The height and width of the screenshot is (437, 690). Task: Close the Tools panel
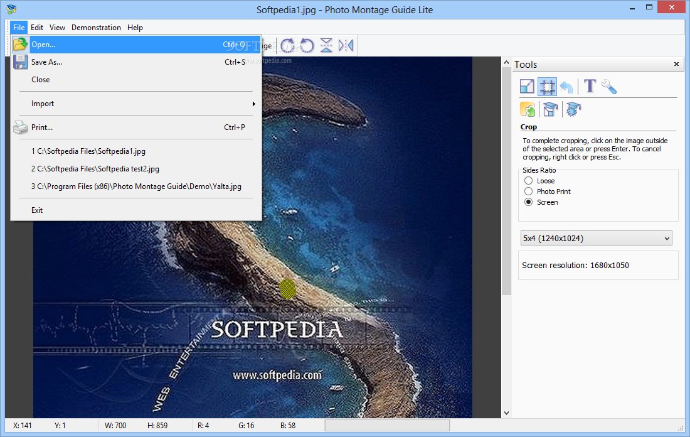point(676,64)
